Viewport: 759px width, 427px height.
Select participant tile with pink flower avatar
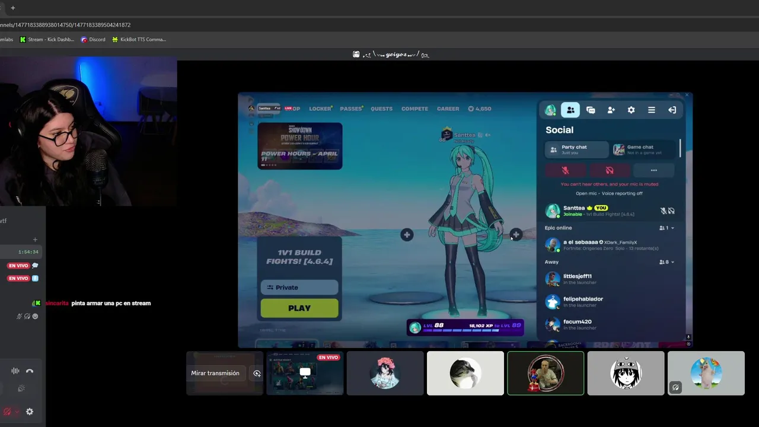(x=385, y=373)
